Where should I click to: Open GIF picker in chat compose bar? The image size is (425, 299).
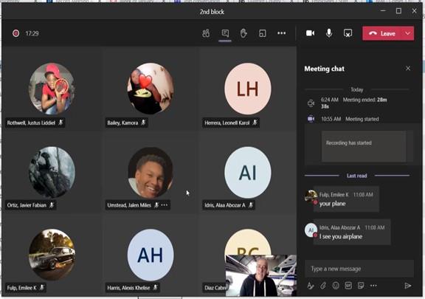[348, 286]
